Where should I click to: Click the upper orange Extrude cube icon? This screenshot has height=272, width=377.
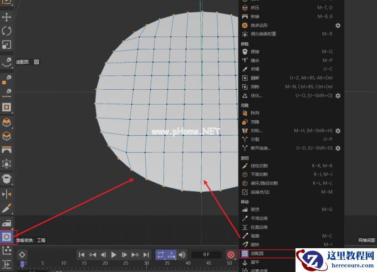7,122
